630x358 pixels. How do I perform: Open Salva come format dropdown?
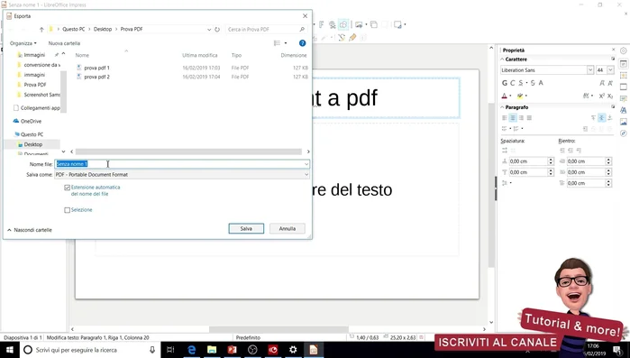[306, 175]
